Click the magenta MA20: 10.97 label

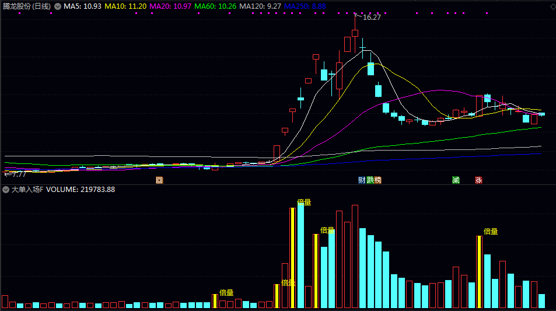[x=170, y=6]
